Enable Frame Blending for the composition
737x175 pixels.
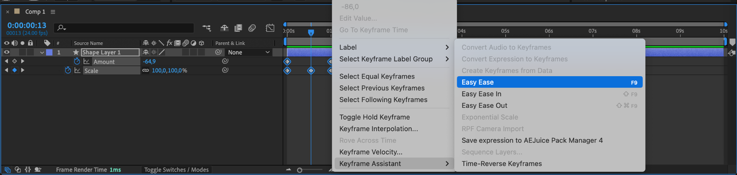pos(238,28)
